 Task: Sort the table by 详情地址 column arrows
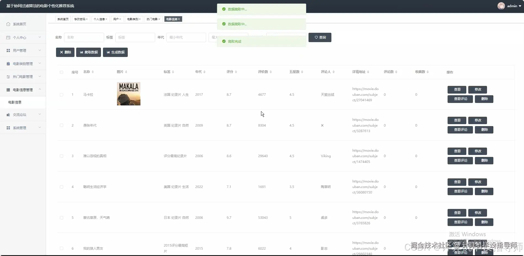[x=368, y=72]
